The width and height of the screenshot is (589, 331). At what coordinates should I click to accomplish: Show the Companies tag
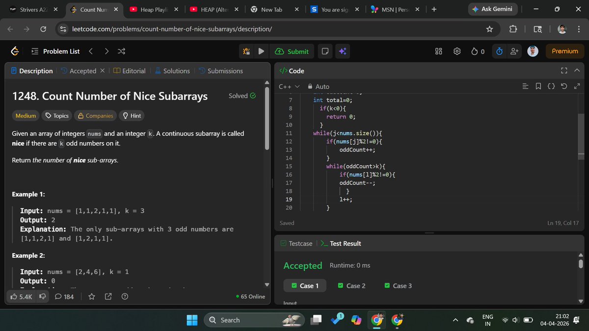coord(96,116)
